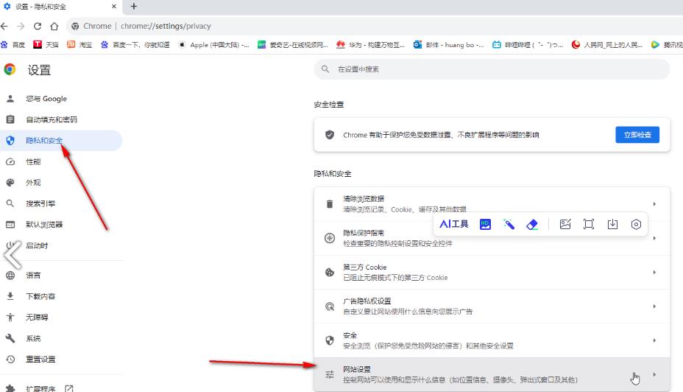Select 自动填充和密码 in the sidebar

pos(61,119)
